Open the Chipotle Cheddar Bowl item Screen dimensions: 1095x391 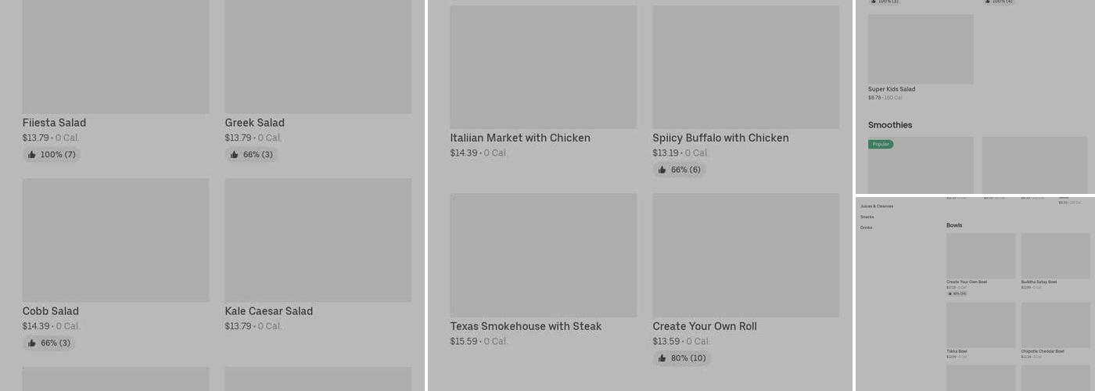tap(1042, 351)
